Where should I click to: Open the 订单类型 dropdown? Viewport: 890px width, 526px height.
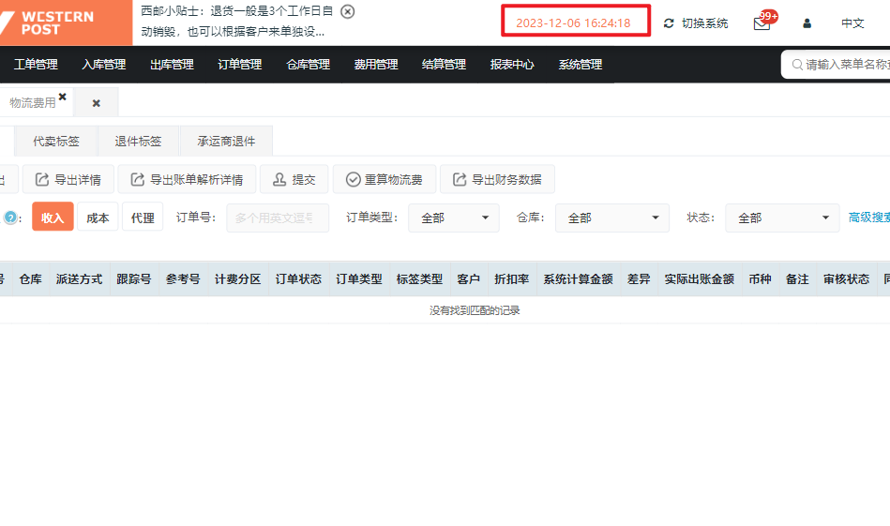click(454, 218)
